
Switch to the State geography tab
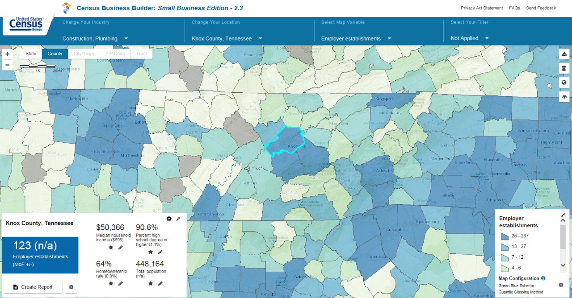pos(31,54)
